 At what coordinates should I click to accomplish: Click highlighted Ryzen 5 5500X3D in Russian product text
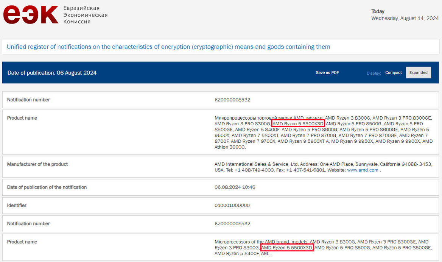pos(298,124)
